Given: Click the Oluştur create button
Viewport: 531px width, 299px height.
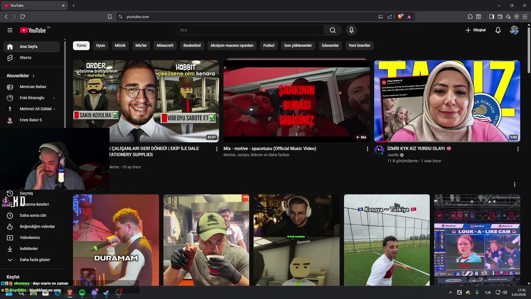Looking at the screenshot, I should 475,30.
